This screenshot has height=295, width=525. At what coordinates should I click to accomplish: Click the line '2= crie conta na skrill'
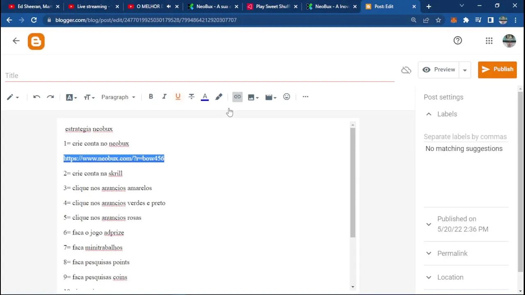tap(93, 173)
